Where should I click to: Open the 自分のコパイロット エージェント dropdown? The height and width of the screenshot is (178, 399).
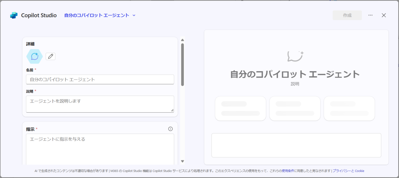[100, 15]
